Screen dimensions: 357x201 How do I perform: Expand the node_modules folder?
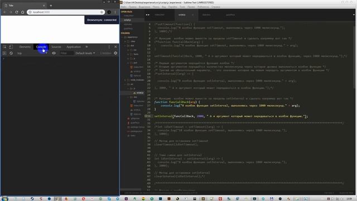click(x=125, y=80)
